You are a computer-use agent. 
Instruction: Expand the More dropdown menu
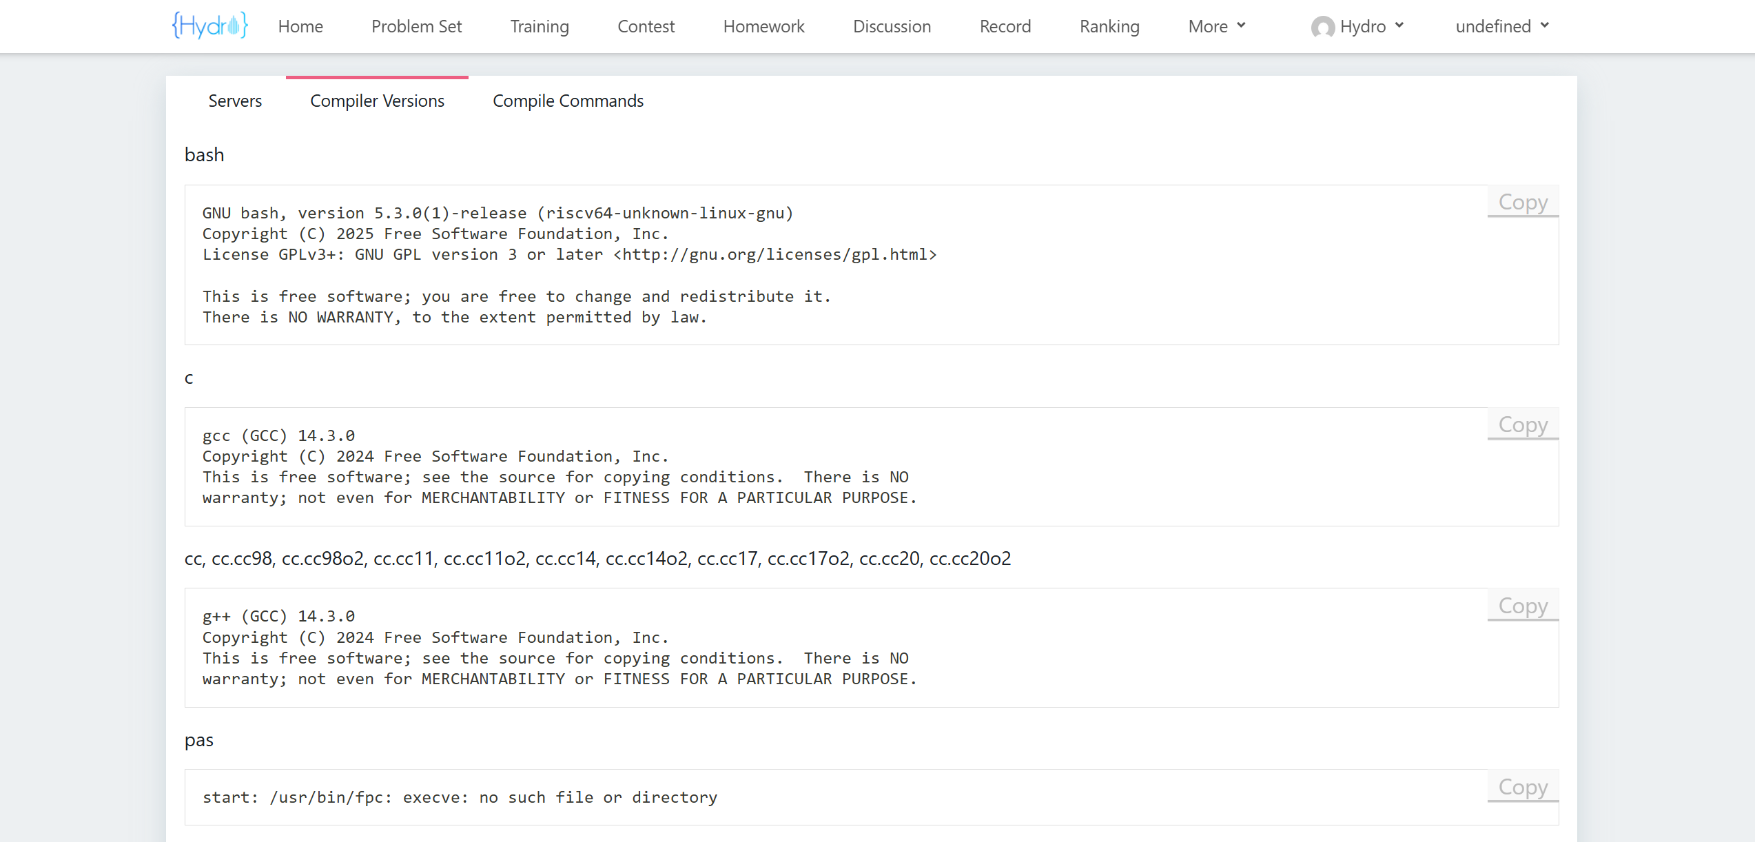coord(1217,26)
